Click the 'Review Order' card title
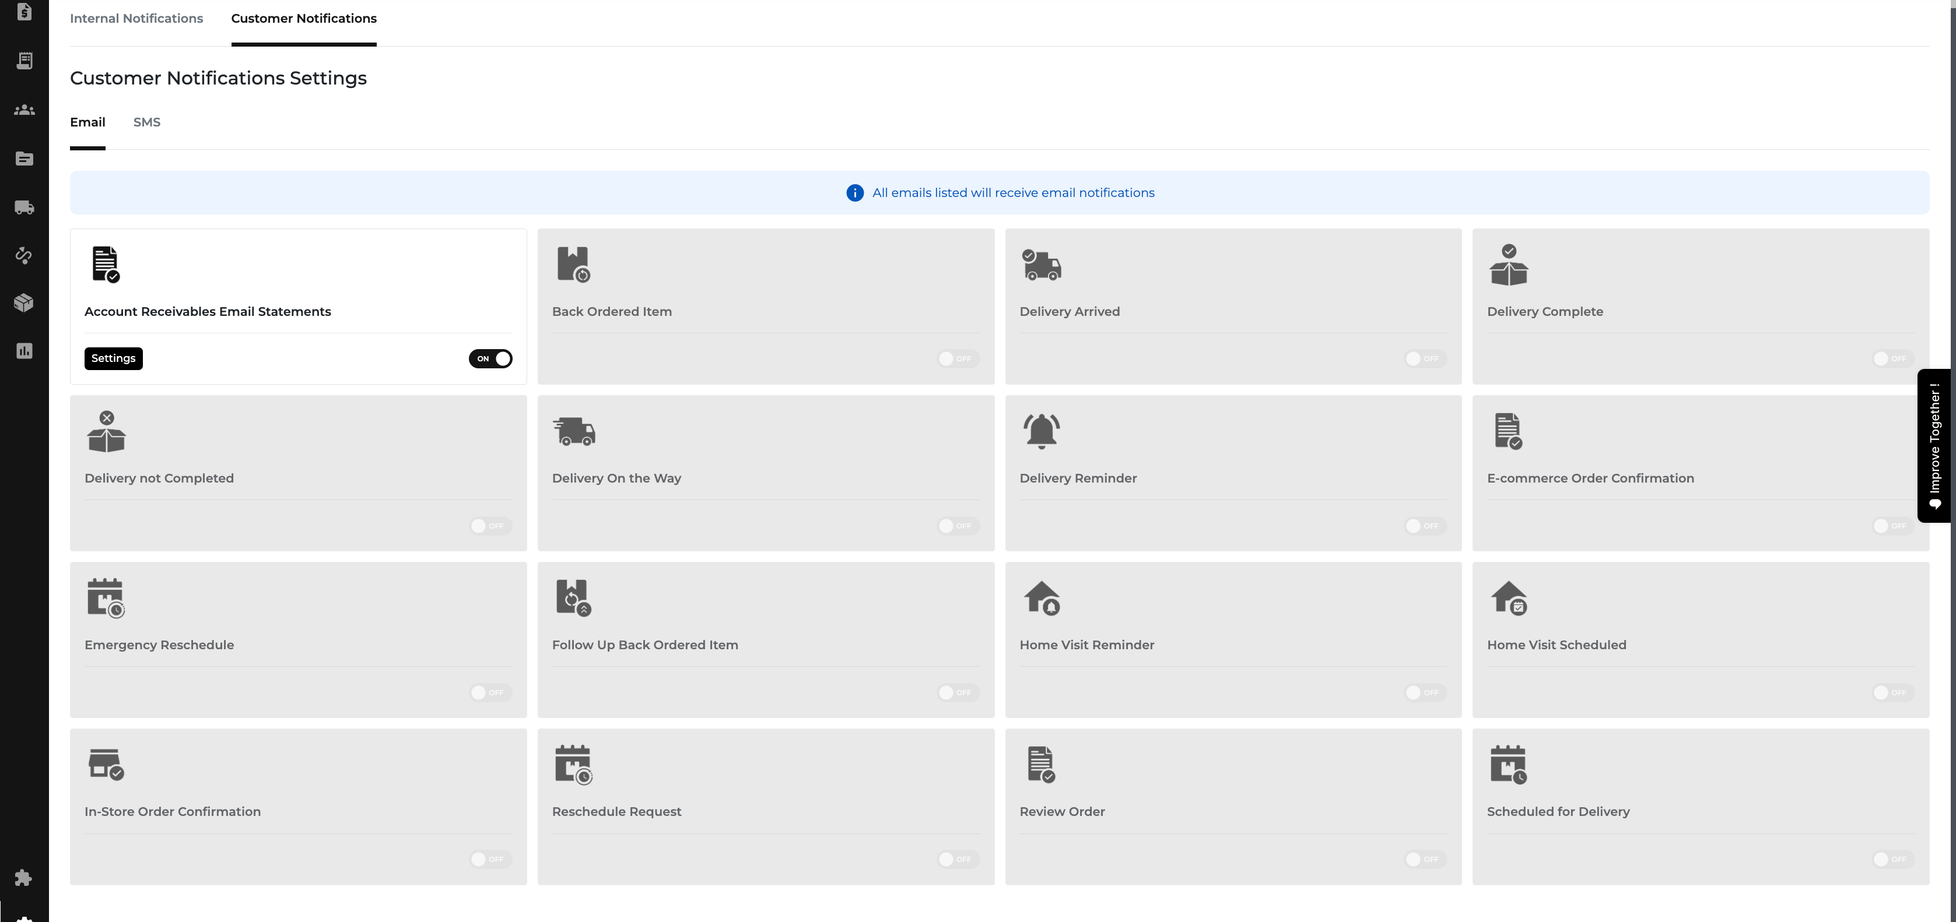Screen dimensions: 1956x922 pyautogui.click(x=1061, y=811)
